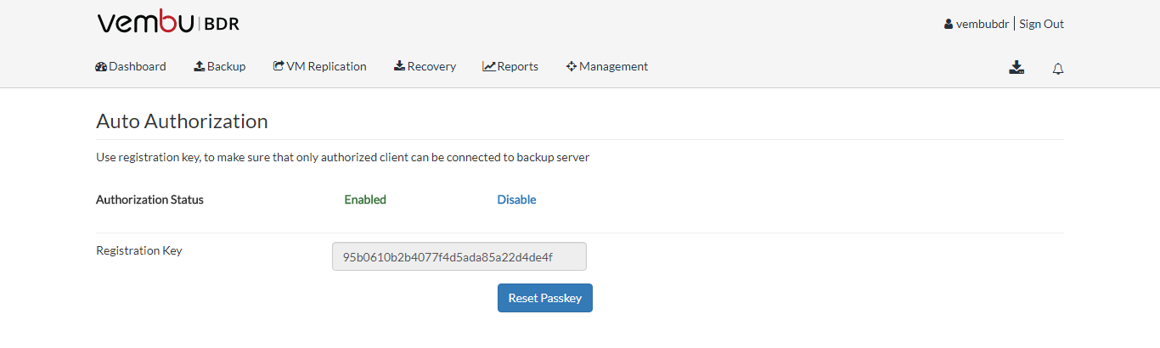Expand the Recovery menu
Viewport: 1160px width, 348px height.
pyautogui.click(x=425, y=66)
